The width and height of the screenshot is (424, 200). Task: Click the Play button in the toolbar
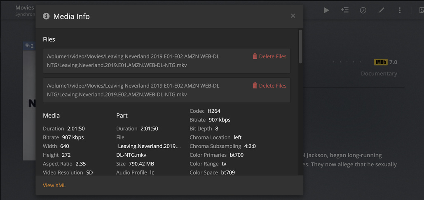coord(326,10)
